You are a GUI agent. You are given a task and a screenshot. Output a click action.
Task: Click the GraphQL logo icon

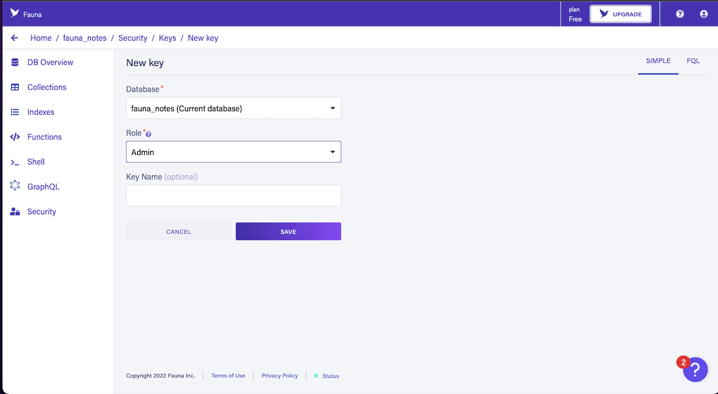tap(15, 185)
